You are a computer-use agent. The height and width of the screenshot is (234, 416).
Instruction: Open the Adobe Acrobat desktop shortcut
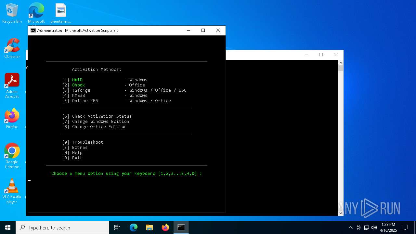click(12, 86)
